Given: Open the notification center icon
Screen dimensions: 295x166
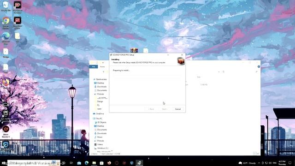Looking at the screenshot, I should coord(290,163).
